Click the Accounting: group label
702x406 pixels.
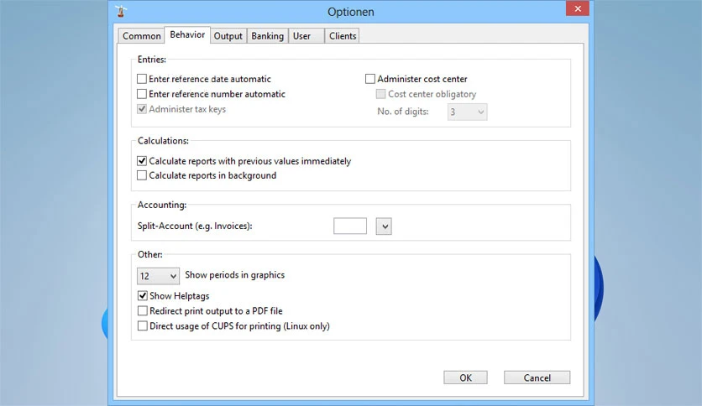[x=161, y=205]
